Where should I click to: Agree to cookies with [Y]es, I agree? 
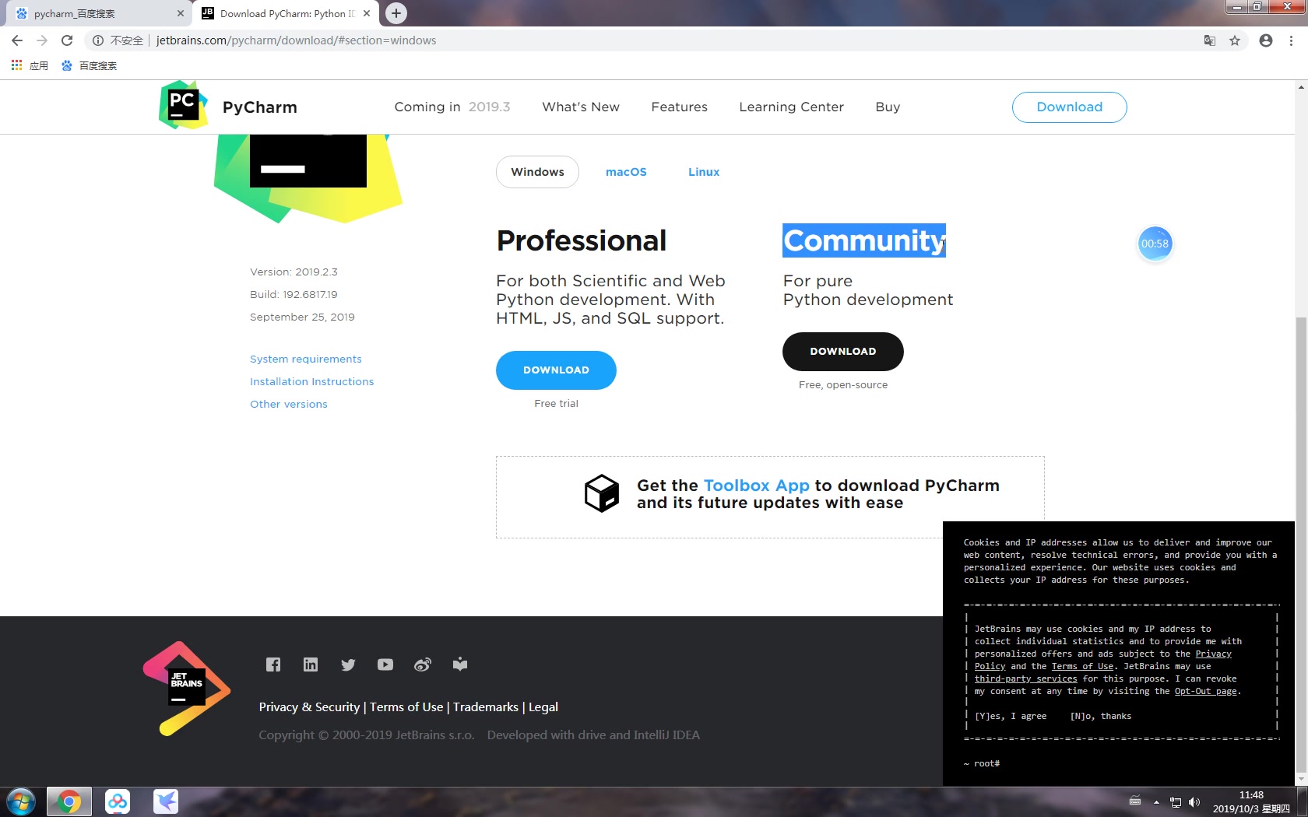(x=1011, y=716)
